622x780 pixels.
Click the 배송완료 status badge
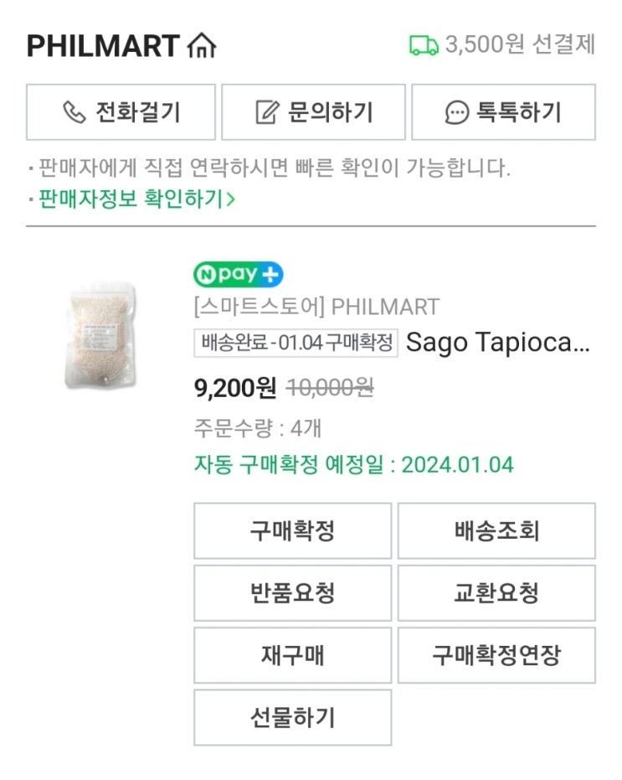tap(296, 343)
